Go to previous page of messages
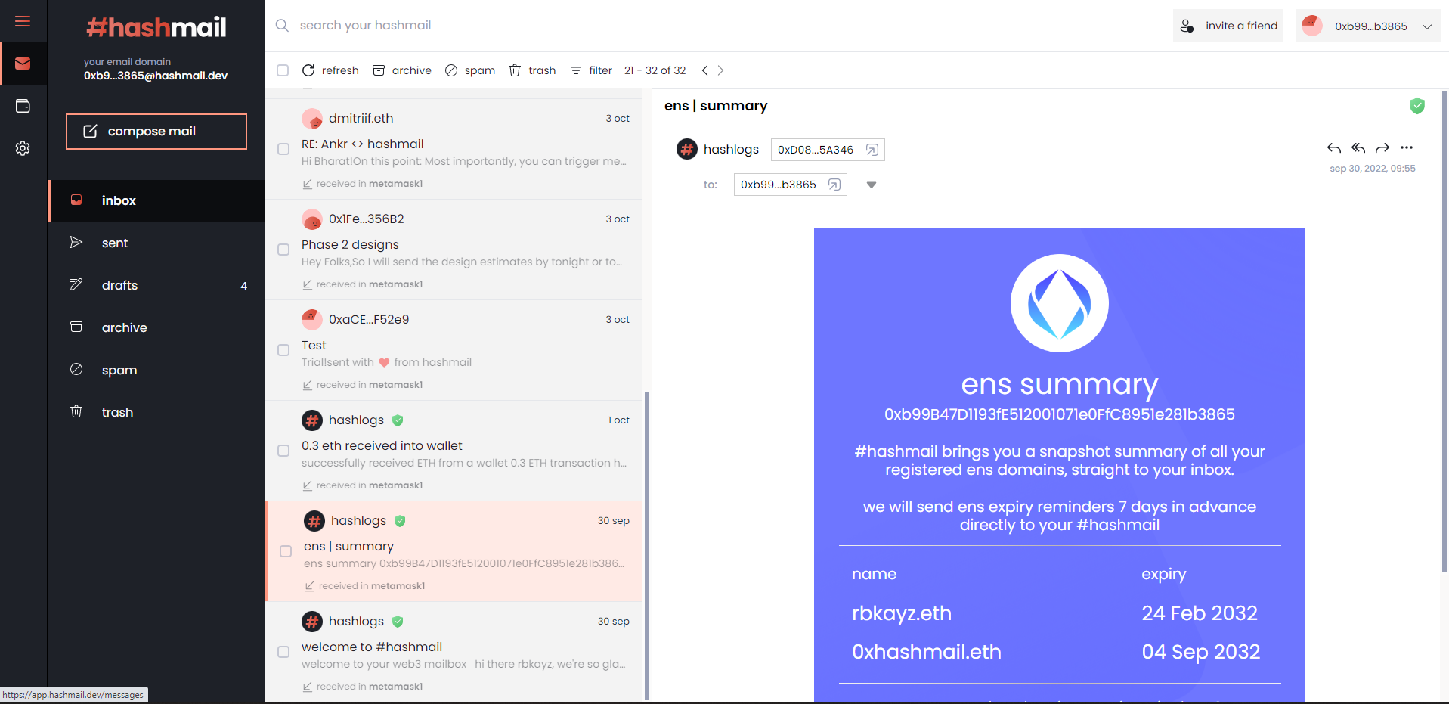 pos(705,70)
